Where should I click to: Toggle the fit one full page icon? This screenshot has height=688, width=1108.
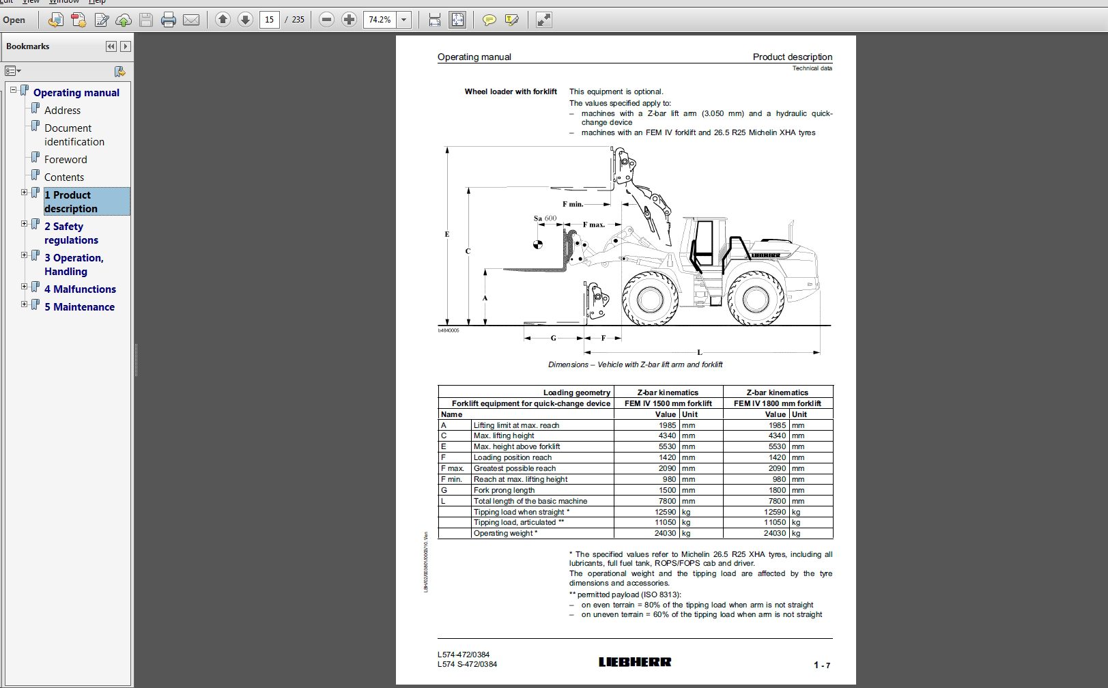pyautogui.click(x=457, y=20)
